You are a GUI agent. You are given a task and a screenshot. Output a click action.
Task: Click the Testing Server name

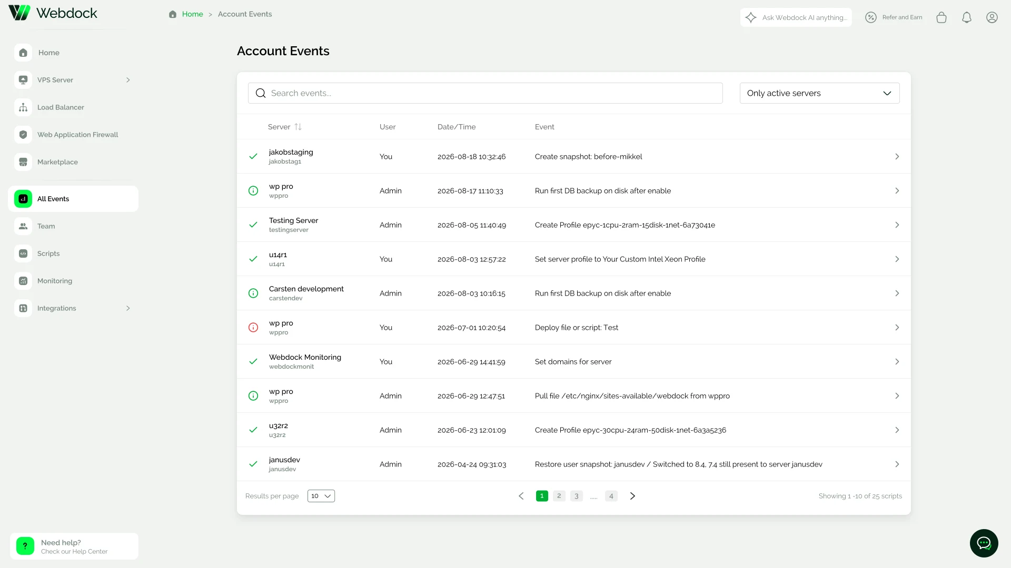[293, 220]
